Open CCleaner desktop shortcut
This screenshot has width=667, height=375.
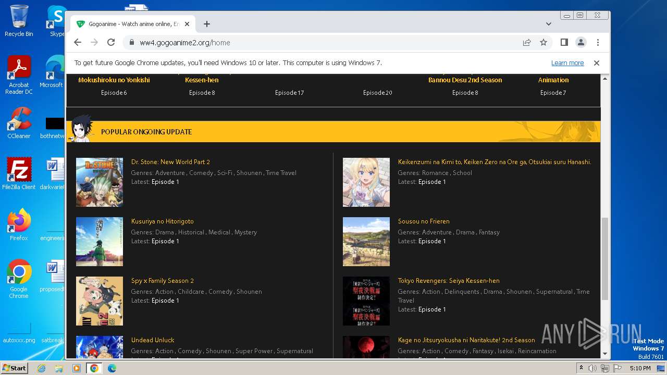pyautogui.click(x=19, y=123)
